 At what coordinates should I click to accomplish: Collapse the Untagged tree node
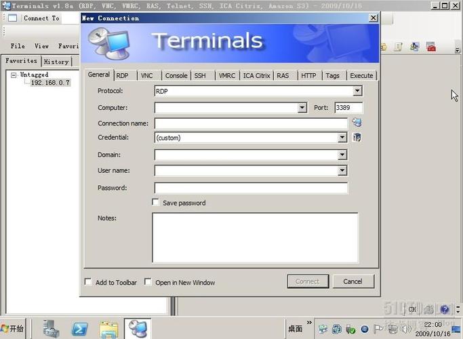click(14, 75)
